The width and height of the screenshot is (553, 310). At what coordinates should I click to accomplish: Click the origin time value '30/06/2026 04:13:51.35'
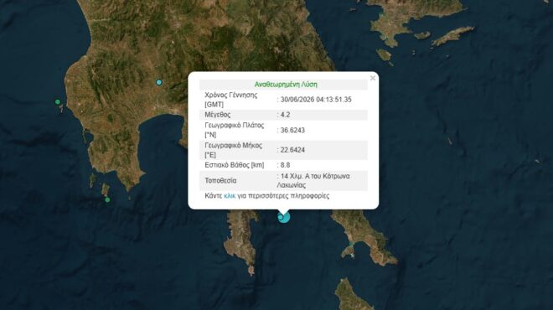pos(316,100)
